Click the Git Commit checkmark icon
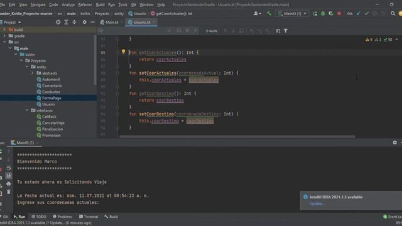402x226 pixels. point(367,14)
